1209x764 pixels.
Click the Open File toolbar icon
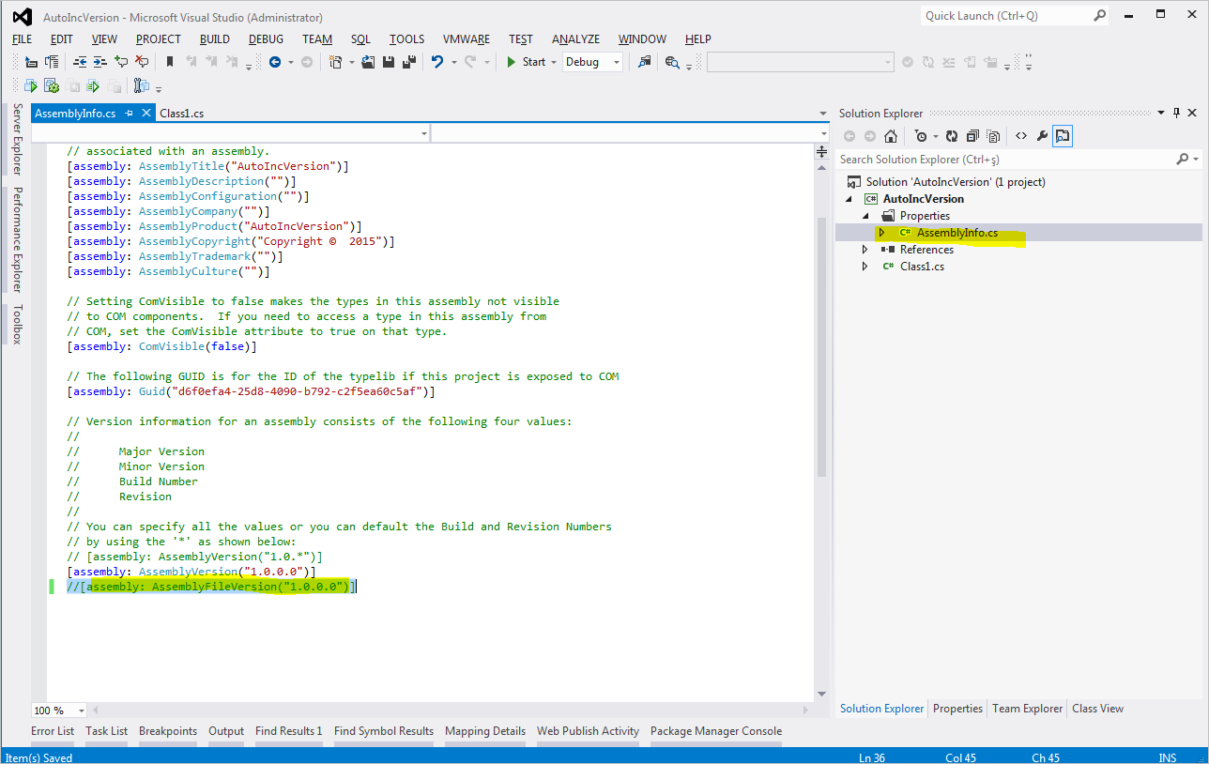click(368, 62)
